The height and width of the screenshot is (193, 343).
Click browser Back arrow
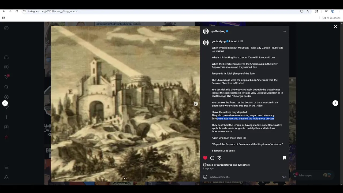pos(4,11)
